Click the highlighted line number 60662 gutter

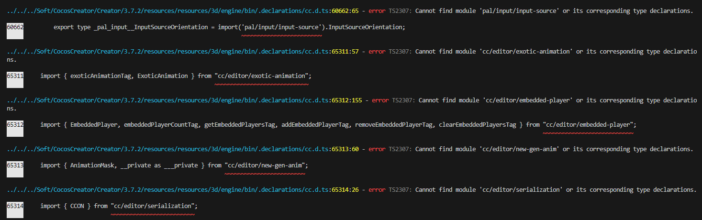(x=15, y=32)
